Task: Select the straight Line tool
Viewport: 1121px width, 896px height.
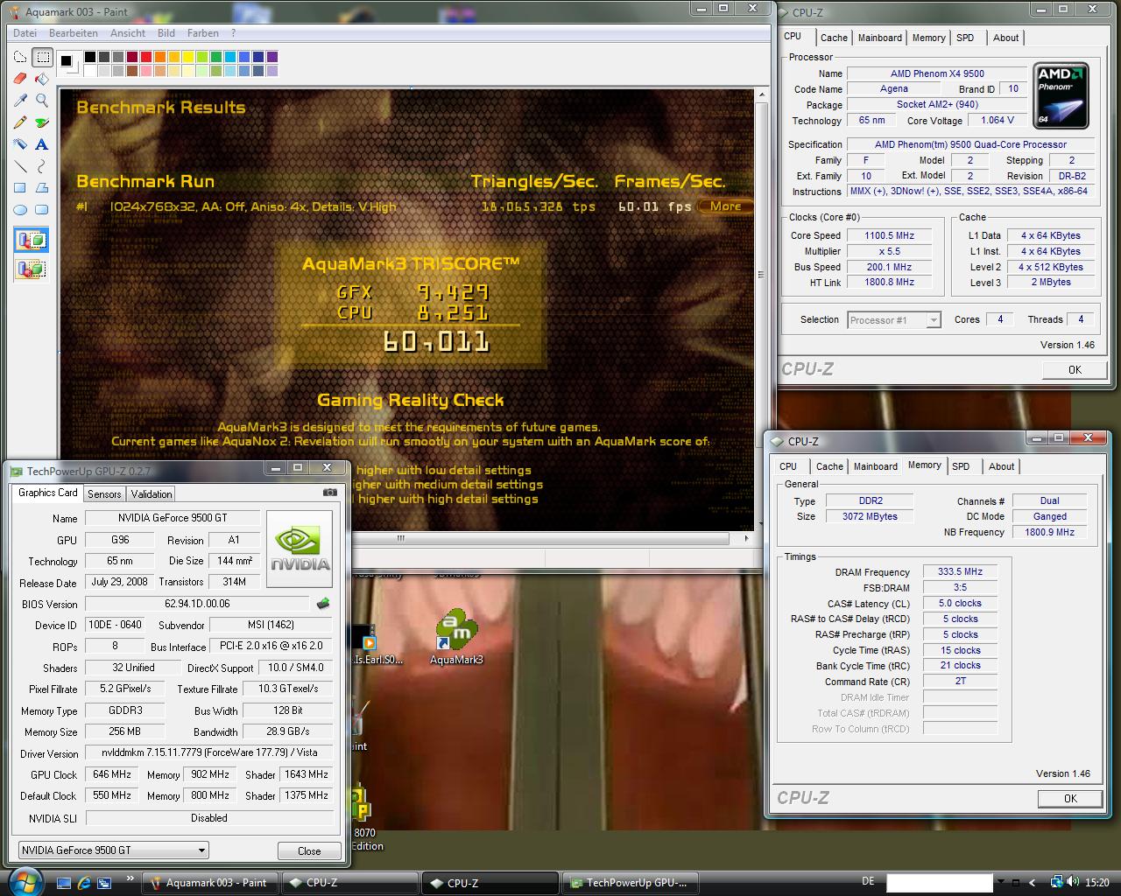Action: pyautogui.click(x=20, y=166)
